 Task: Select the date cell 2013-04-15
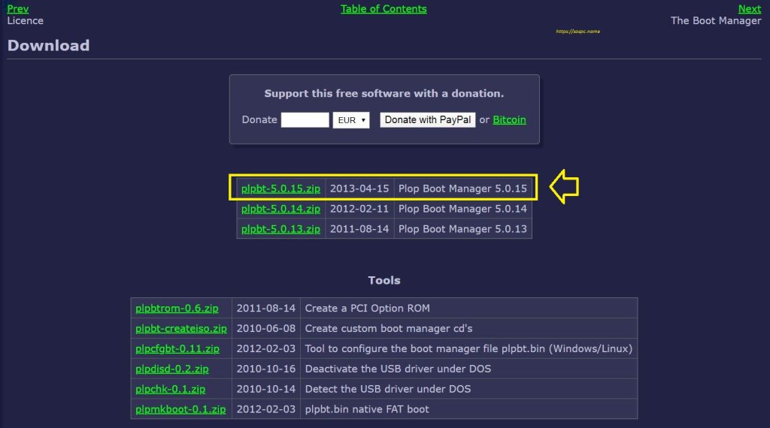pyautogui.click(x=359, y=188)
